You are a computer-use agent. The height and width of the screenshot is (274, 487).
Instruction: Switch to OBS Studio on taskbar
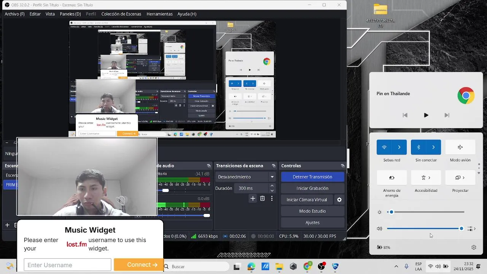[321, 266]
